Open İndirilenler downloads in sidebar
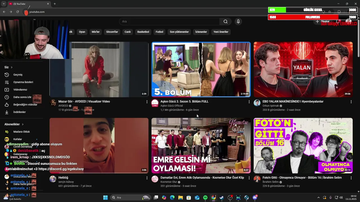Image resolution: width=360 pixels, height=202 pixels. 19,112
